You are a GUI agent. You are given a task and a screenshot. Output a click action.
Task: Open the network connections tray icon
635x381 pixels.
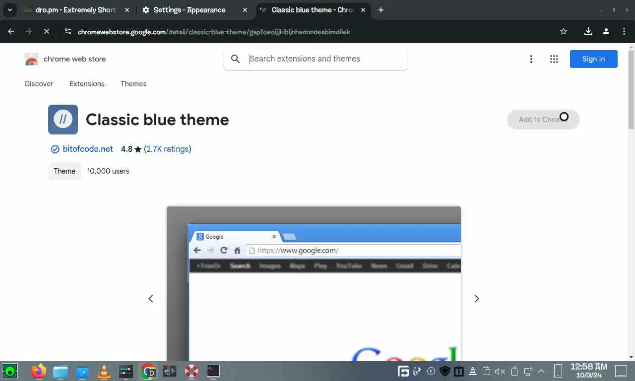[528, 371]
